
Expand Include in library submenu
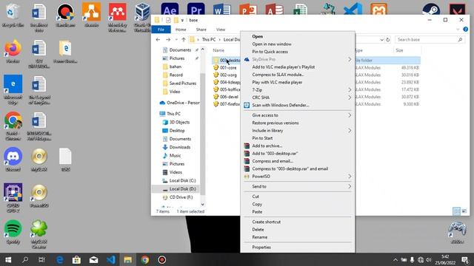[350, 130]
